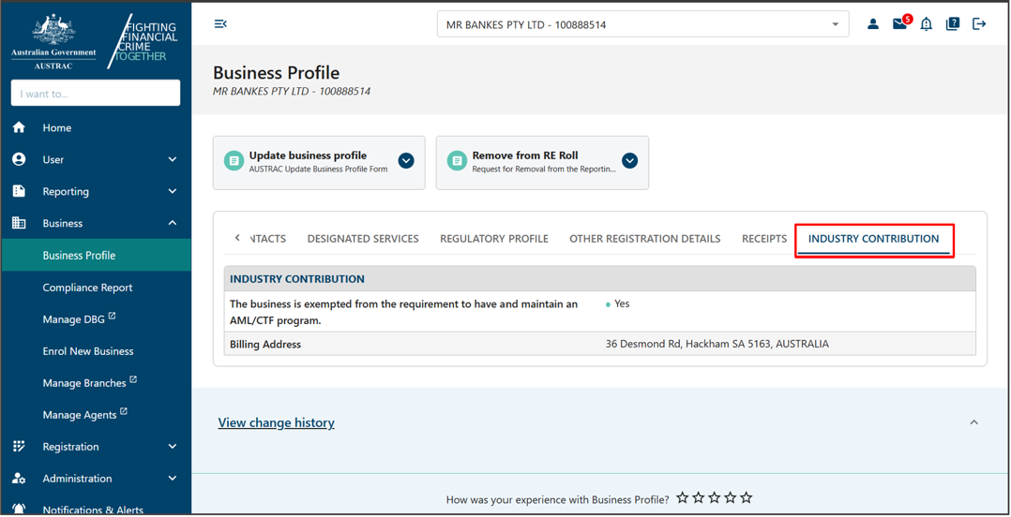Open Notifications & Alerts in the sidebar

[x=93, y=510]
